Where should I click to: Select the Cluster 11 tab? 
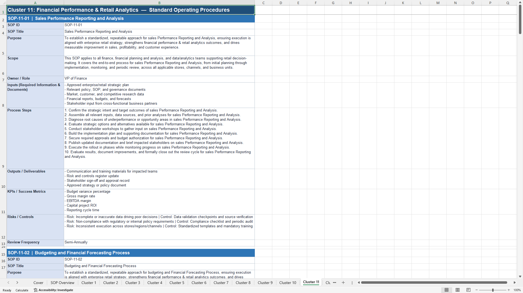(x=311, y=282)
